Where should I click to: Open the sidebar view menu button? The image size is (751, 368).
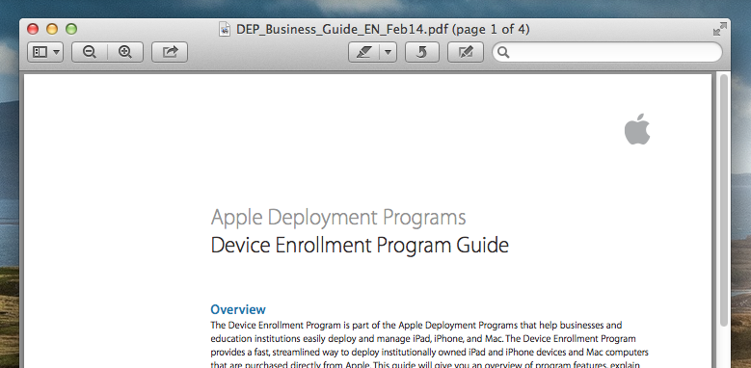click(x=45, y=52)
